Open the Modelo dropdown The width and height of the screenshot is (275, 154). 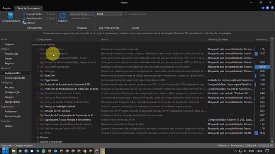[30, 23]
